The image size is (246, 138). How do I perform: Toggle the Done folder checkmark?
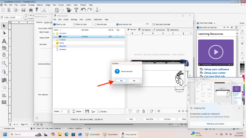point(58,43)
